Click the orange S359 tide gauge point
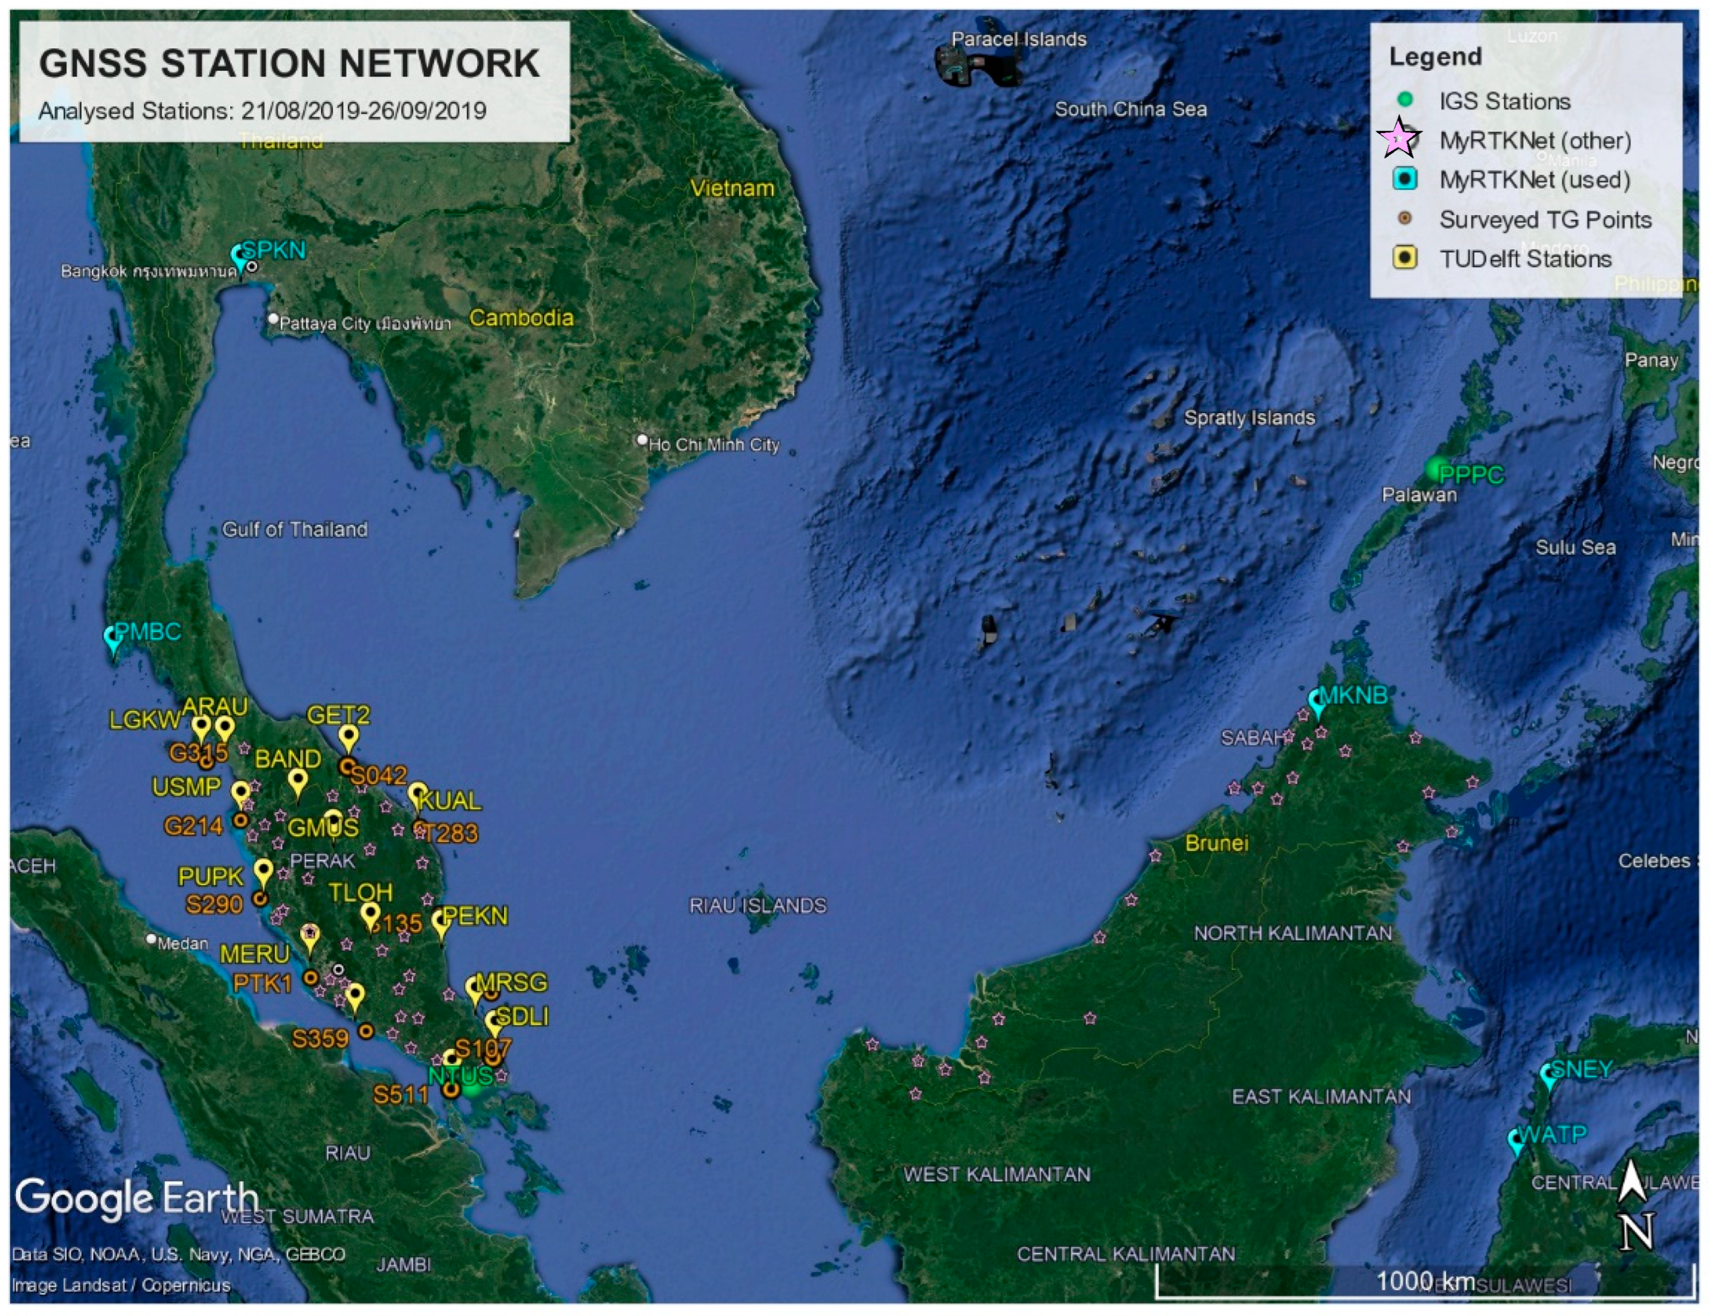 (366, 1031)
